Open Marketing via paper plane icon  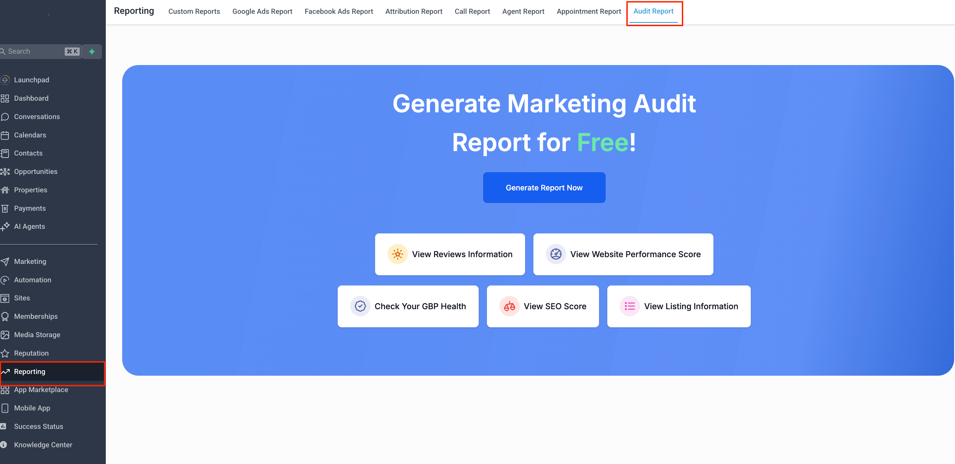tap(5, 262)
